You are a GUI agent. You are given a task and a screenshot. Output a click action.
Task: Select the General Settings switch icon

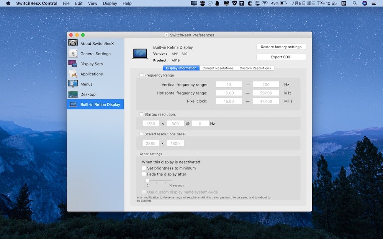point(73,54)
